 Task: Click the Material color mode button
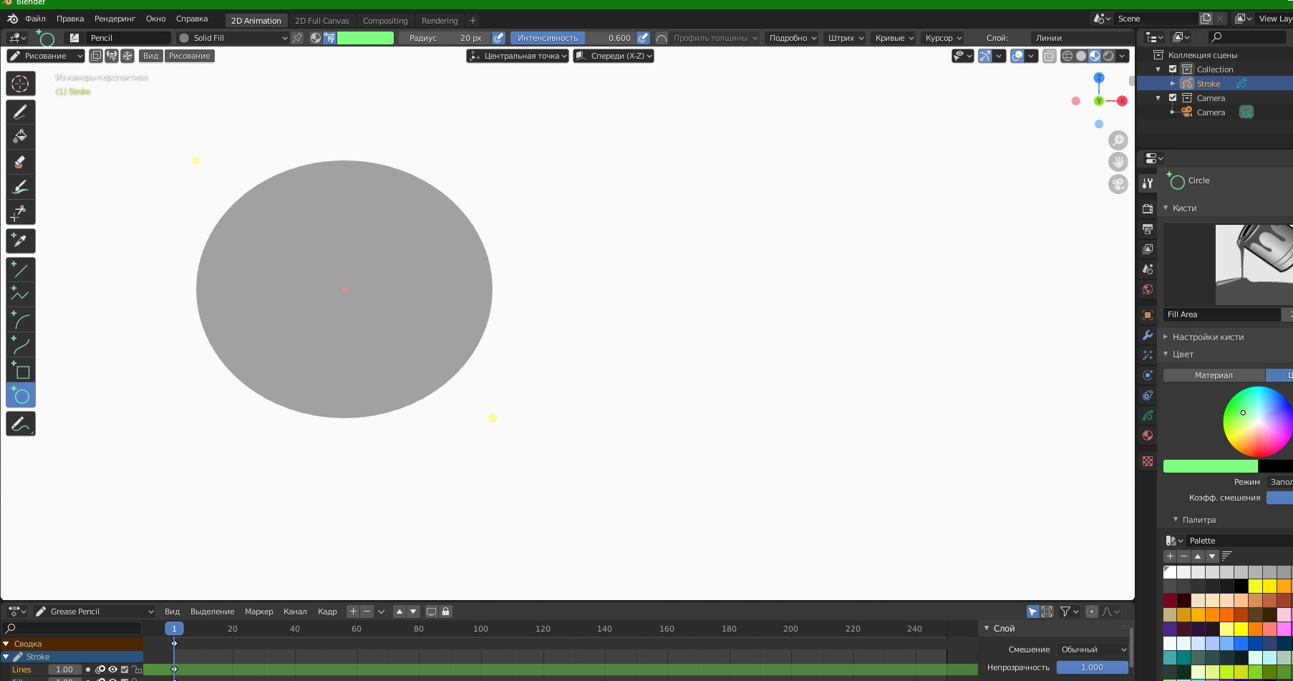(1214, 375)
